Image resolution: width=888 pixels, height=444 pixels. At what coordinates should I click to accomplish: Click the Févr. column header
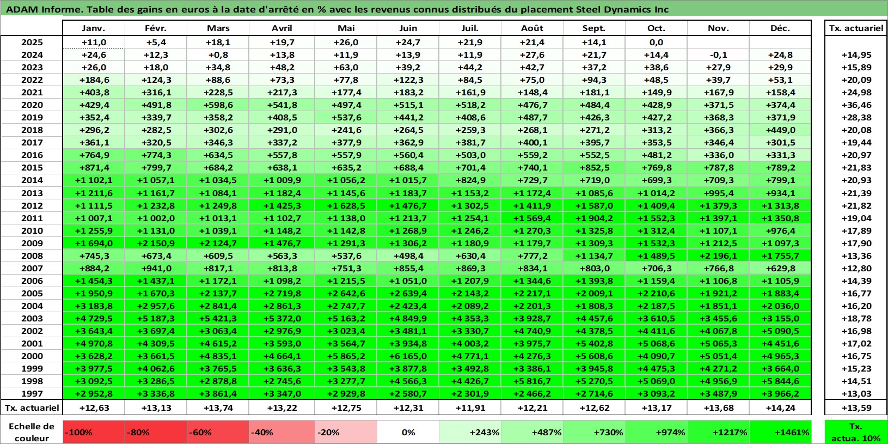click(x=156, y=28)
